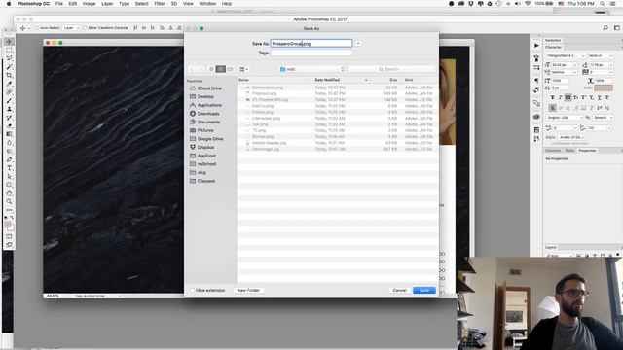Click the New Folder button
Image resolution: width=623 pixels, height=350 pixels.
[248, 290]
